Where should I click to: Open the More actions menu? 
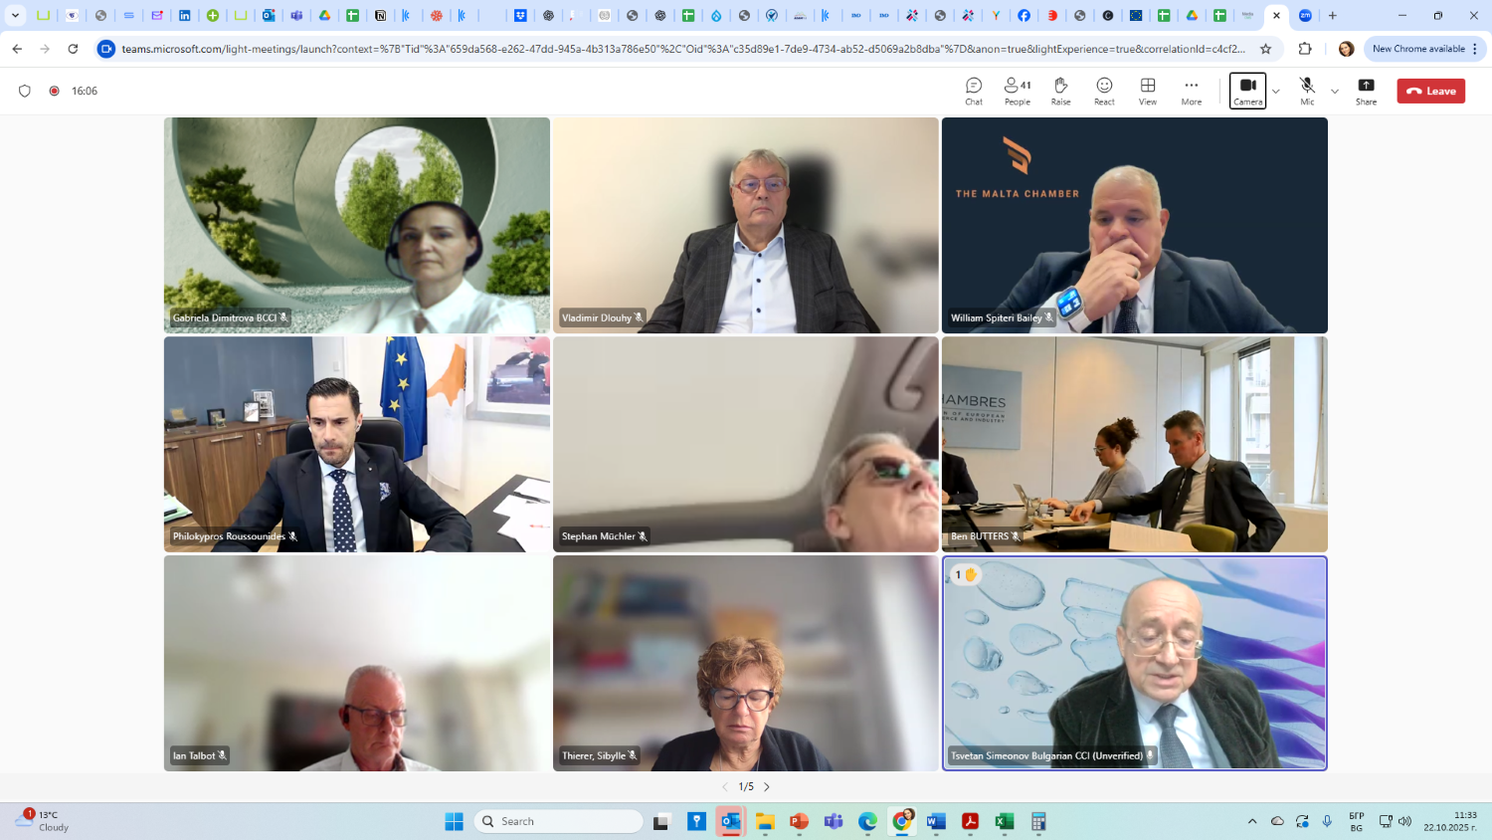click(1191, 91)
